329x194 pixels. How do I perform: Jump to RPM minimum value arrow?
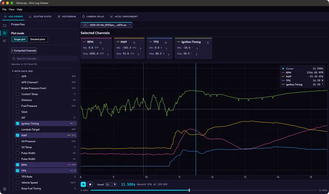[103, 48]
